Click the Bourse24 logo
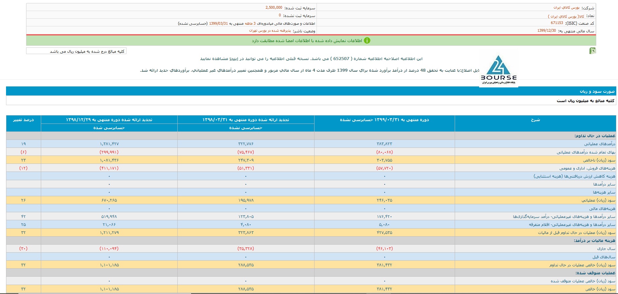The image size is (618, 294). [499, 70]
